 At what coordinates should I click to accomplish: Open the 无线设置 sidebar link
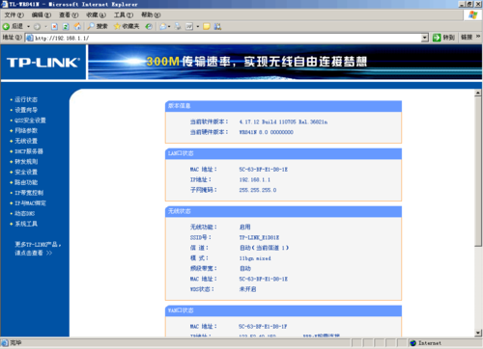26,141
